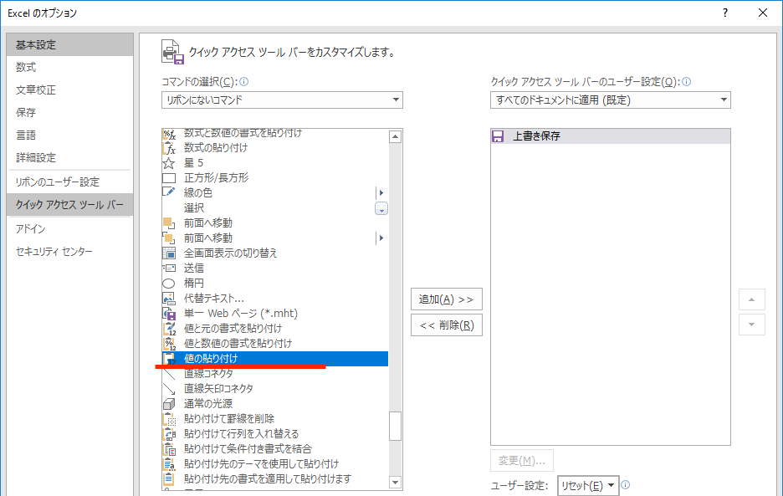Click the 貼り付けて罫線を削除 icon

pos(169,418)
